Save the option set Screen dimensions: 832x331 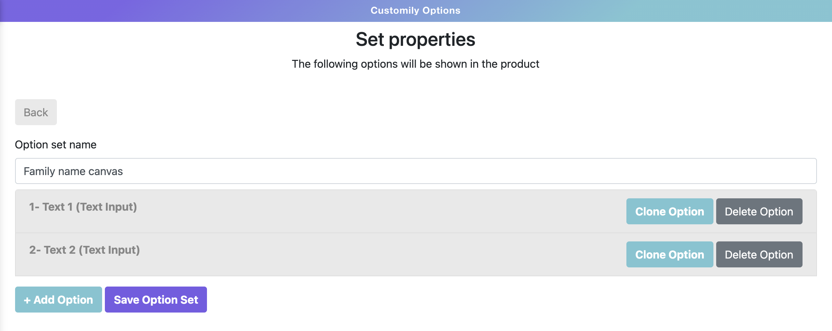point(156,300)
